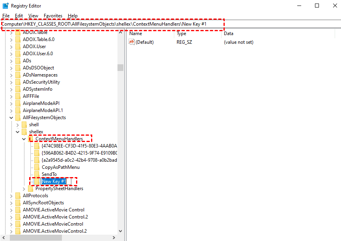
Task: Click the folder icon beside ContextMenuHandlers
Action: (31, 138)
